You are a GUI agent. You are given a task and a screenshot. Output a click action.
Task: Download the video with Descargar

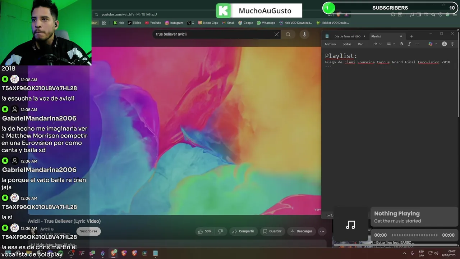click(301, 231)
